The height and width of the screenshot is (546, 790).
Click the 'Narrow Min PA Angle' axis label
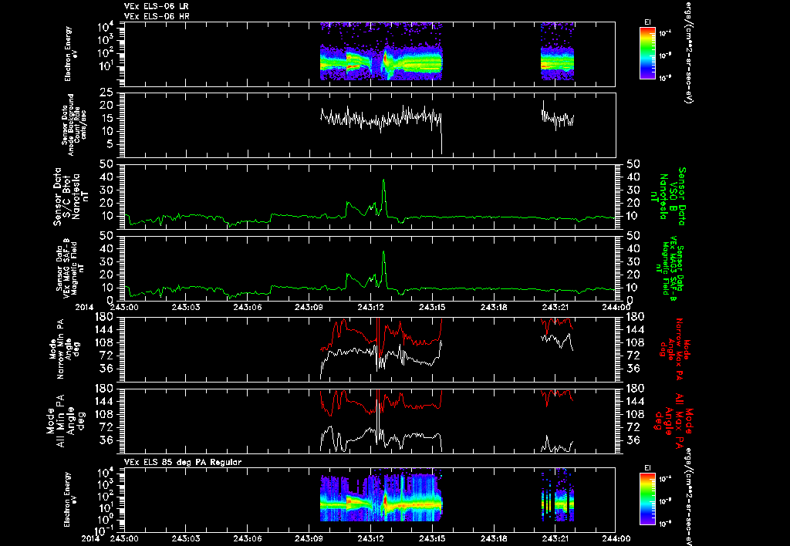[x=65, y=349]
